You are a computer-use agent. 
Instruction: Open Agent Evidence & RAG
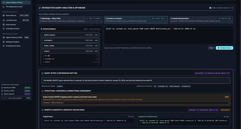16,37
